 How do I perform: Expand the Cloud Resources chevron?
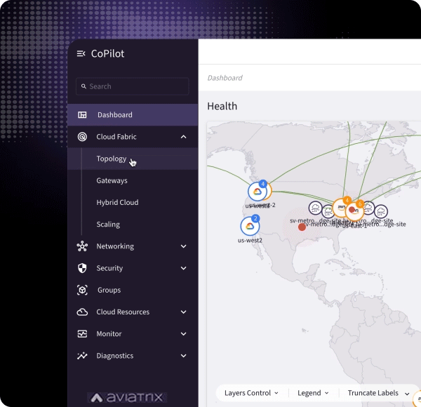(183, 312)
